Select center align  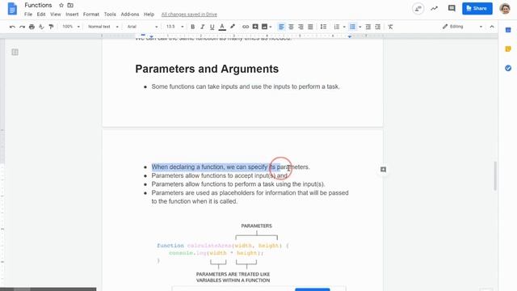click(291, 27)
